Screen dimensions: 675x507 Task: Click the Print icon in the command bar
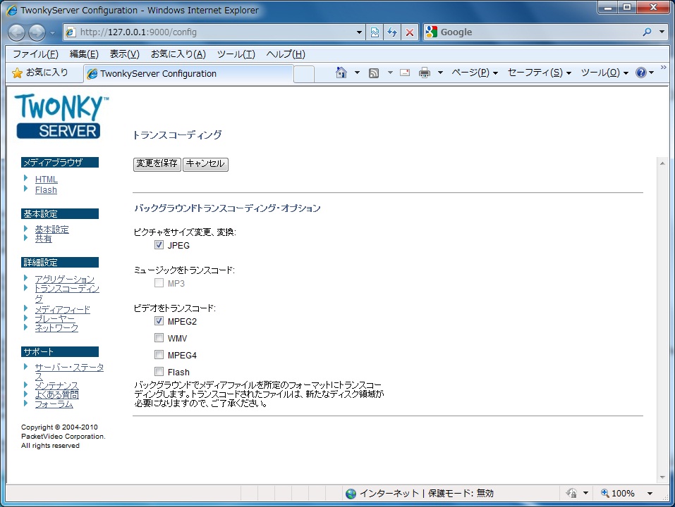(425, 73)
